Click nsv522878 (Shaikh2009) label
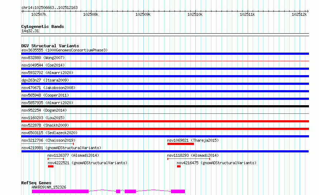Viewport: 319px width, 195px height. (45, 125)
